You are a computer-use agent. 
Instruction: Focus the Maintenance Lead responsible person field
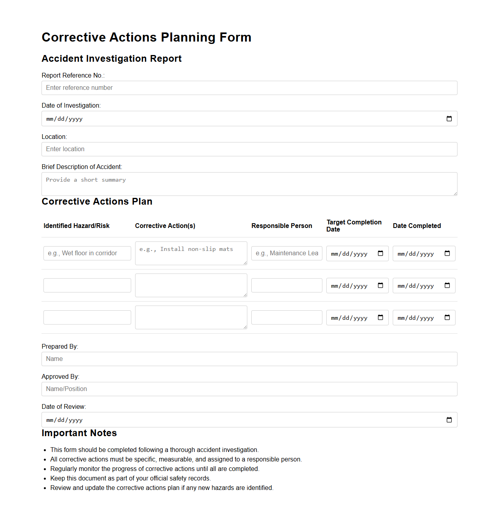(x=286, y=253)
